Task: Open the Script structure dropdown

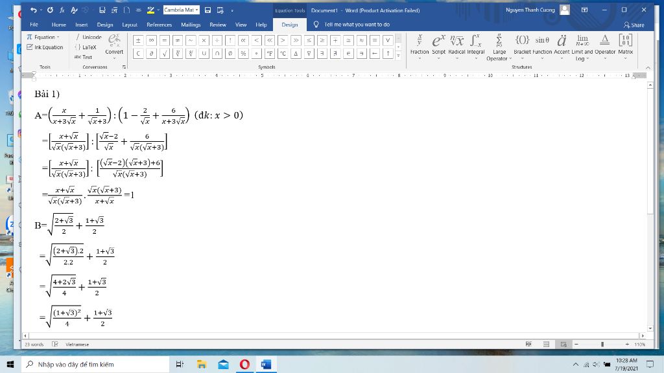Action: tap(438, 47)
